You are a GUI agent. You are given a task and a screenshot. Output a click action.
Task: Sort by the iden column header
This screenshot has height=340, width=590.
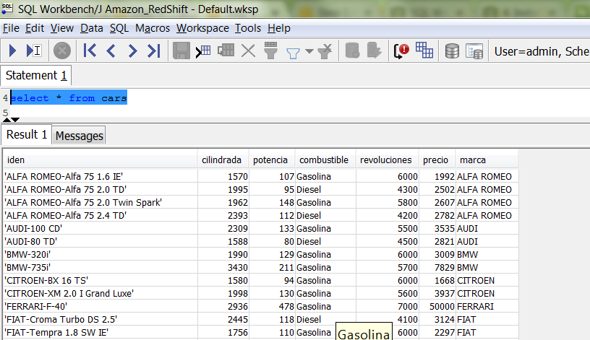[100, 160]
